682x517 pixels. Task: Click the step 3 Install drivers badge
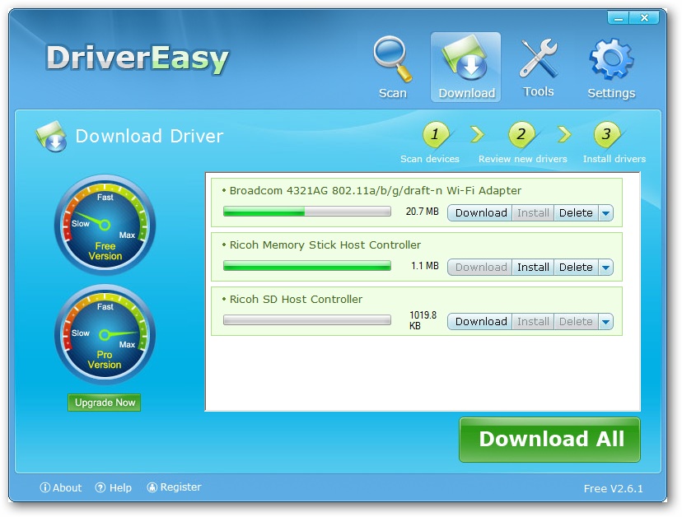[x=606, y=134]
